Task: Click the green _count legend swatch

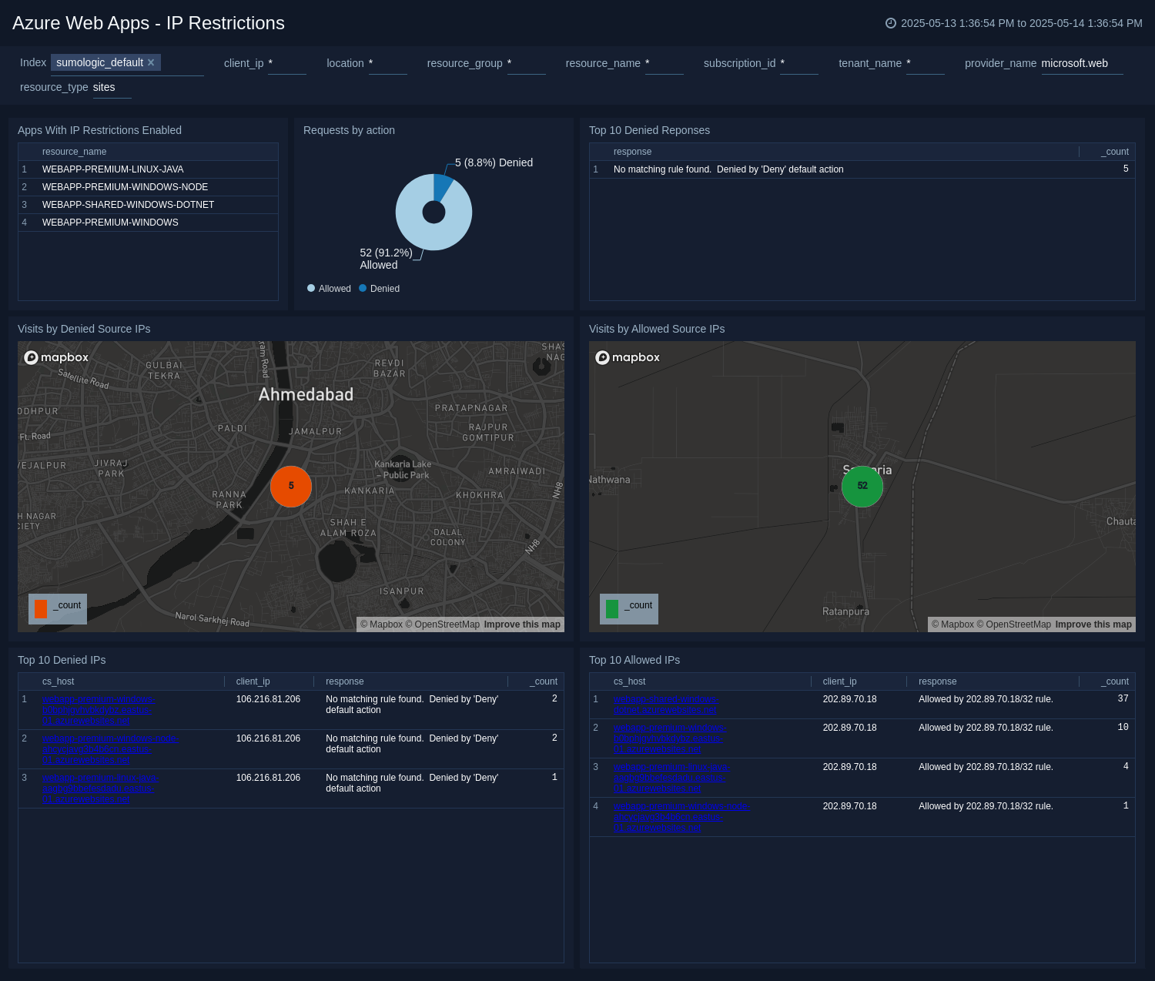Action: (x=612, y=609)
